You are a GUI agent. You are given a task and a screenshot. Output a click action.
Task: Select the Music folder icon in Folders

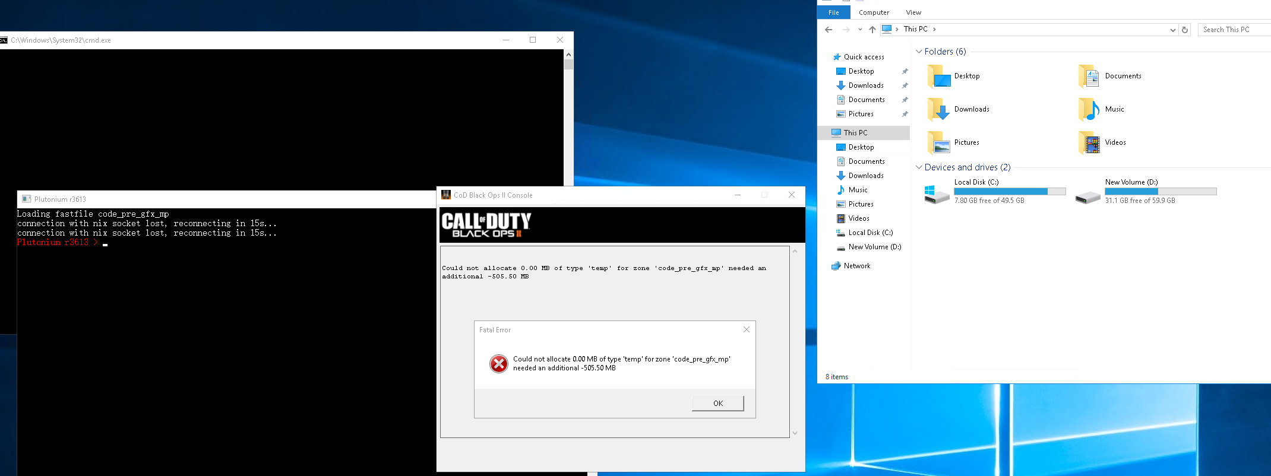[x=1089, y=110]
